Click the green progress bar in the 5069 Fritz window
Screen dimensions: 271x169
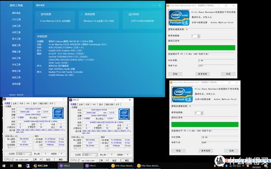(x=205, y=124)
